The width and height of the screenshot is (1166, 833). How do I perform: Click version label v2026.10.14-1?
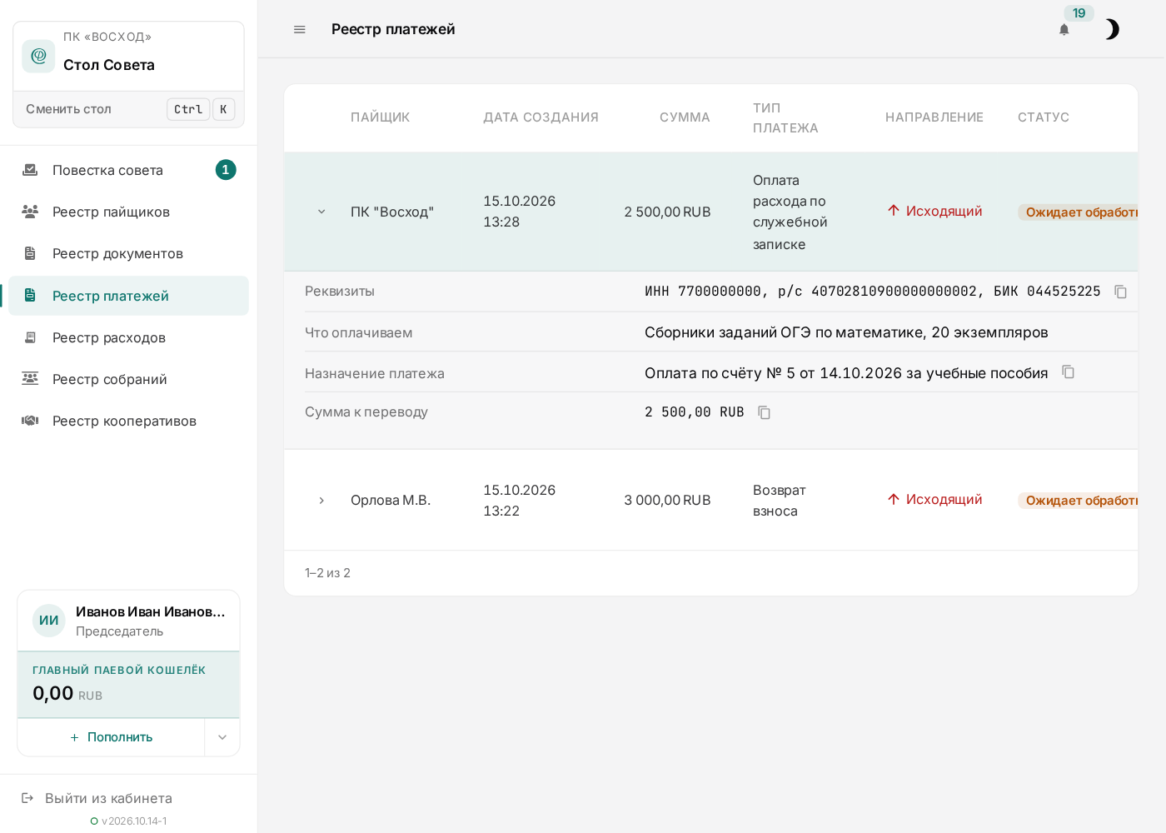(x=134, y=821)
